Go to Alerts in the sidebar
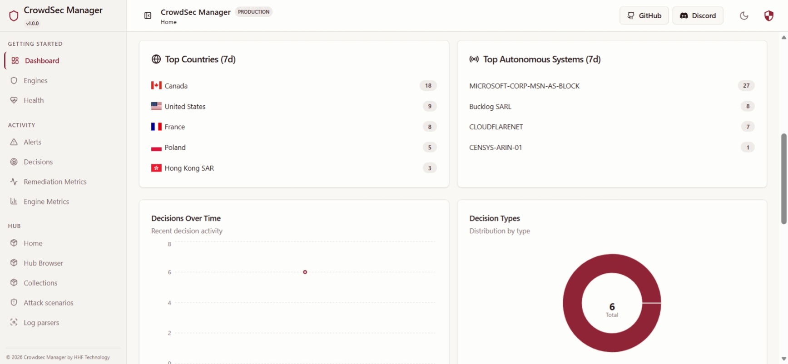Screen dimensions: 788x364 click(x=32, y=142)
